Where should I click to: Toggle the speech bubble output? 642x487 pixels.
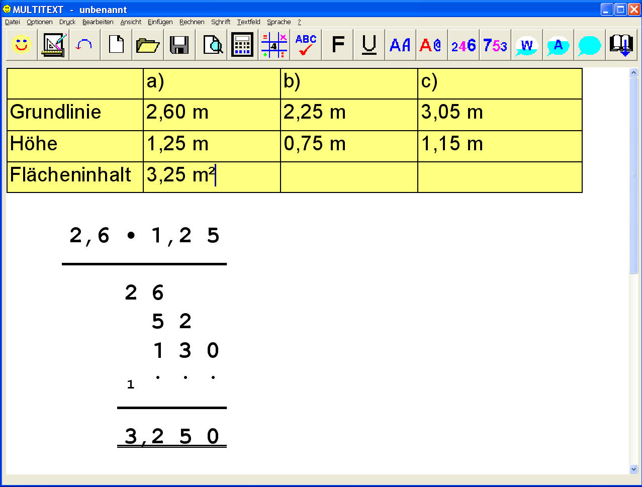coord(589,45)
